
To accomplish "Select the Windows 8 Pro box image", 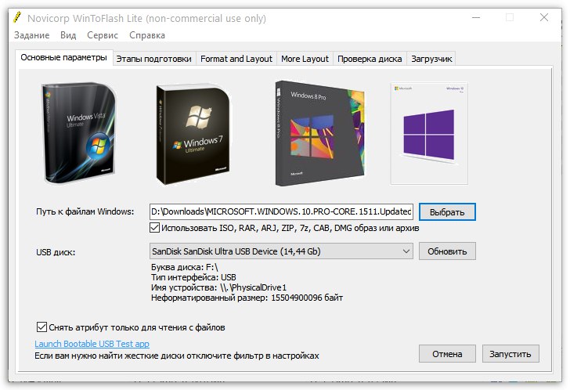I will click(320, 133).
